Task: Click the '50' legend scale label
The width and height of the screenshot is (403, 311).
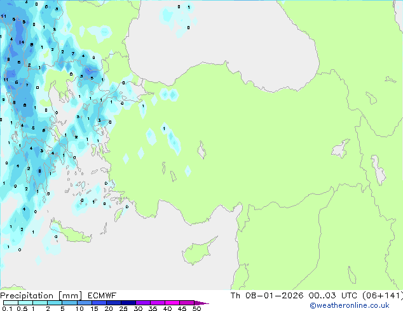Action: point(196,308)
